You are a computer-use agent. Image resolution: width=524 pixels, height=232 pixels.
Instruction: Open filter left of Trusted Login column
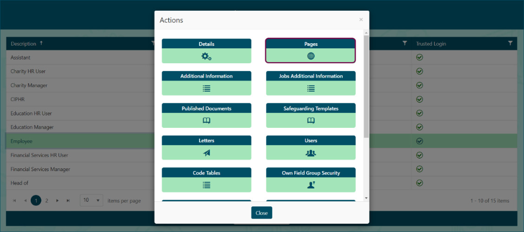tap(405, 43)
